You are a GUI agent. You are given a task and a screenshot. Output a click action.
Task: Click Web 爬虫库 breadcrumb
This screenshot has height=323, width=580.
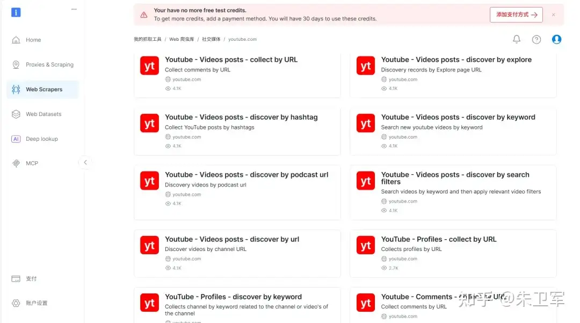(x=182, y=39)
